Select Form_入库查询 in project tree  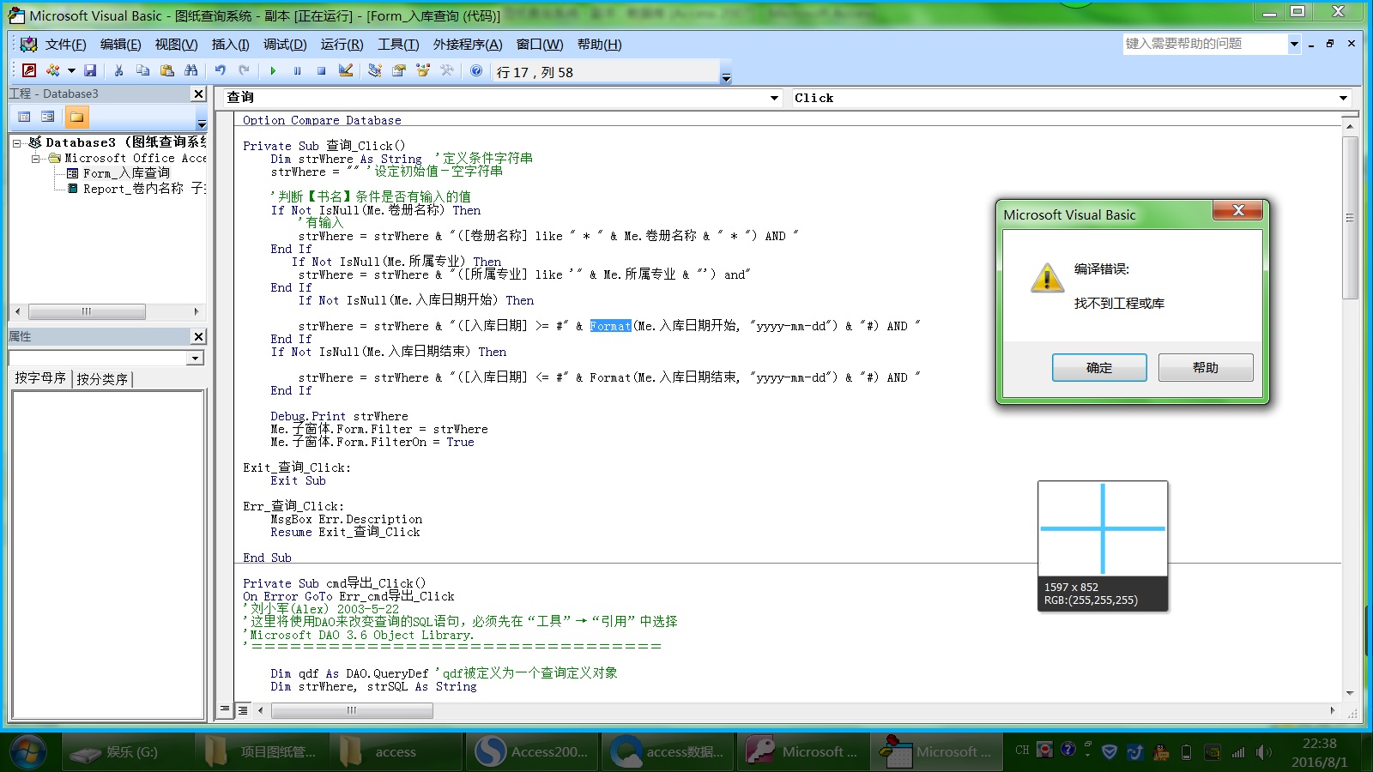pyautogui.click(x=126, y=173)
